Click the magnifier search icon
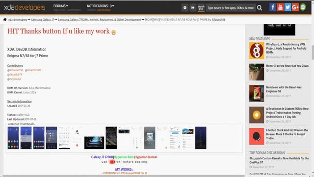Viewport: 314px width, 177px height. [260, 8]
